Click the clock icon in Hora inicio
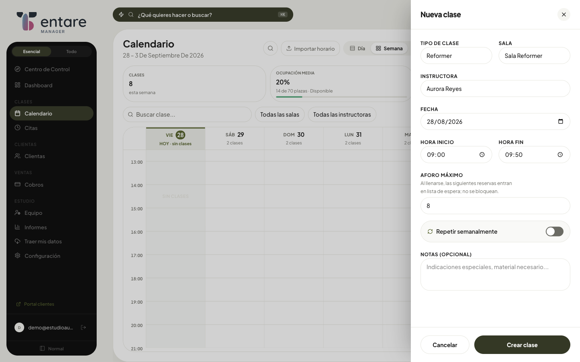The height and width of the screenshot is (362, 580). coord(482,154)
